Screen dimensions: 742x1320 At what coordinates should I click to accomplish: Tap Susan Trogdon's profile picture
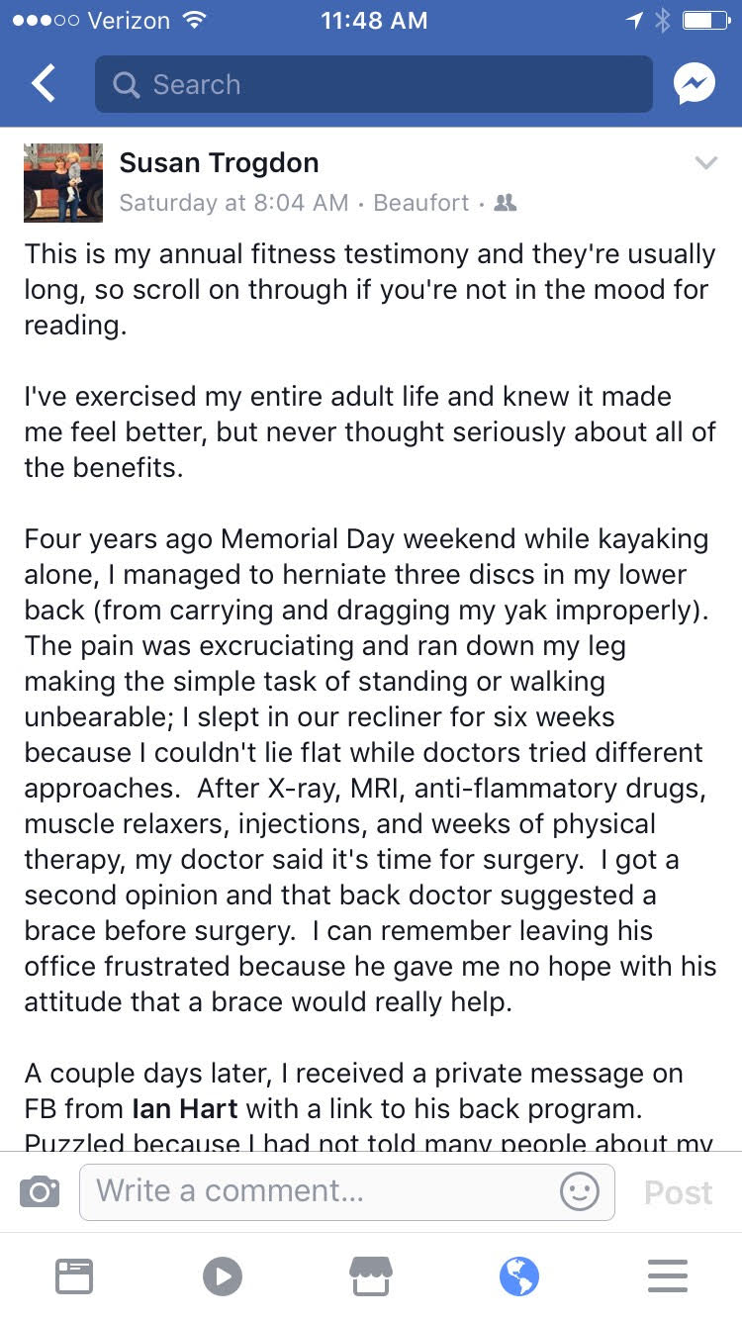[x=63, y=183]
